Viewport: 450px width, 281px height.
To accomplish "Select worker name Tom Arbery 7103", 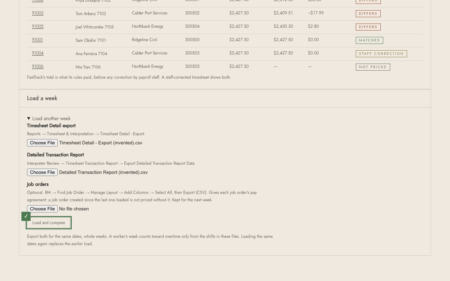I will [x=91, y=14].
